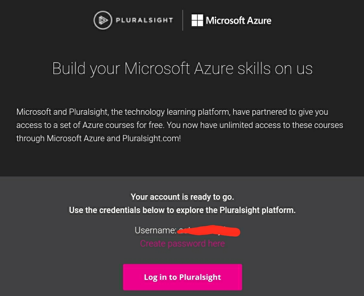Screen dimensions: 364x296
Task: Click Pluralsight.com! in the paragraph
Action: (151, 138)
